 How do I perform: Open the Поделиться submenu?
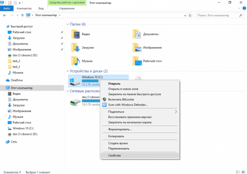(x=140, y=112)
